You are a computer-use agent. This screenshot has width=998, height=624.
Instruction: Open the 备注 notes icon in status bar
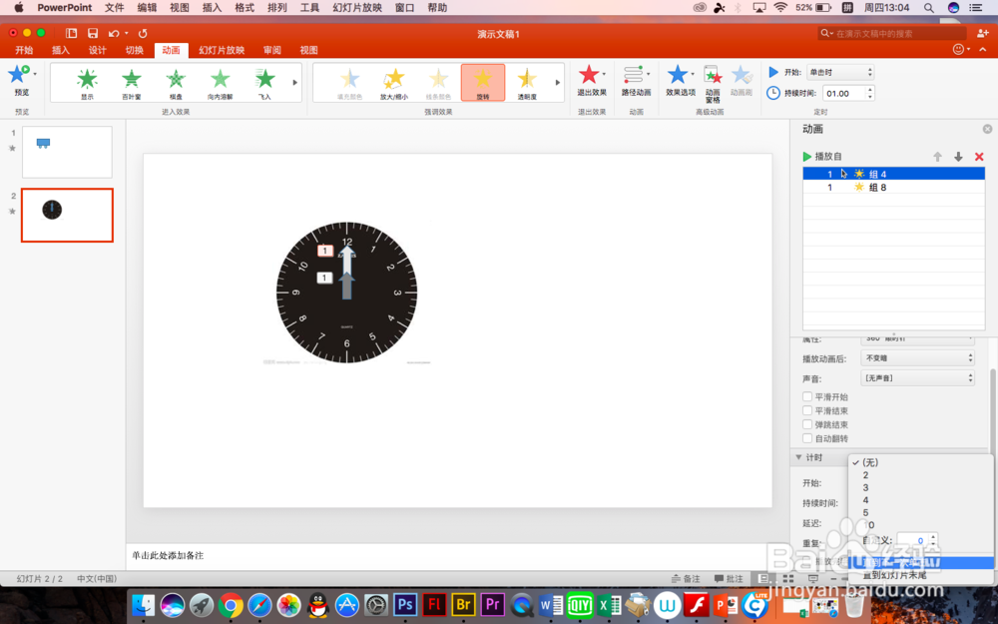point(686,579)
